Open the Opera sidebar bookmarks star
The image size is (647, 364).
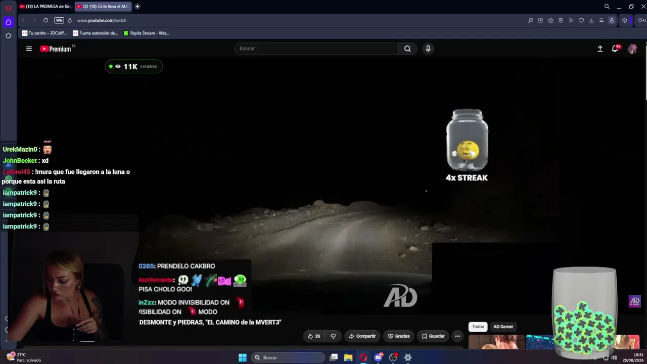[x=8, y=35]
